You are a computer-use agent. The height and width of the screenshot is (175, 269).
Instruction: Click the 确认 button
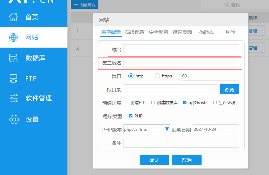click(x=154, y=160)
